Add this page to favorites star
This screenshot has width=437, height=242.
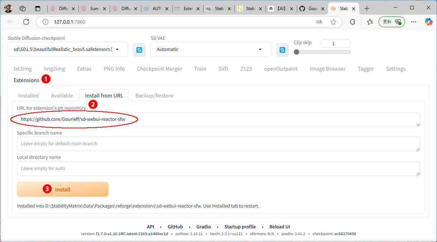[333, 22]
